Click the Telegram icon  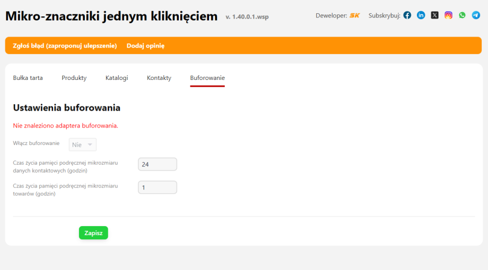(476, 15)
